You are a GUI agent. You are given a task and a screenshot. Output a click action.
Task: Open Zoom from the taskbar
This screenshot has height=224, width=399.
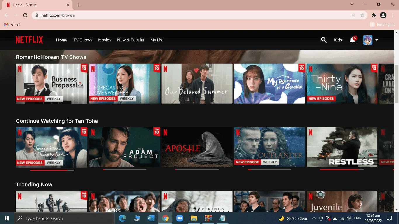[x=179, y=218]
